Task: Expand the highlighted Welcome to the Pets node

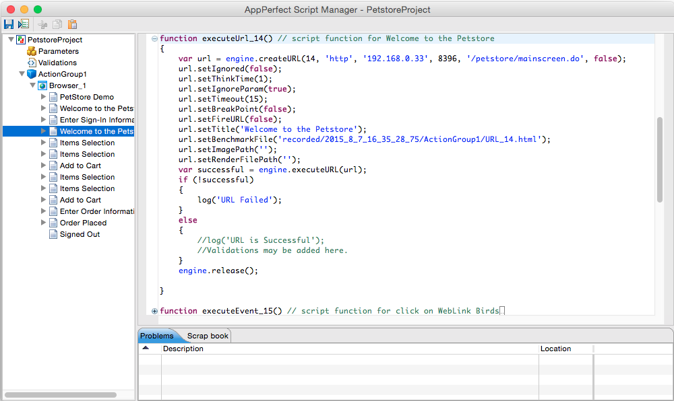Action: 43,131
